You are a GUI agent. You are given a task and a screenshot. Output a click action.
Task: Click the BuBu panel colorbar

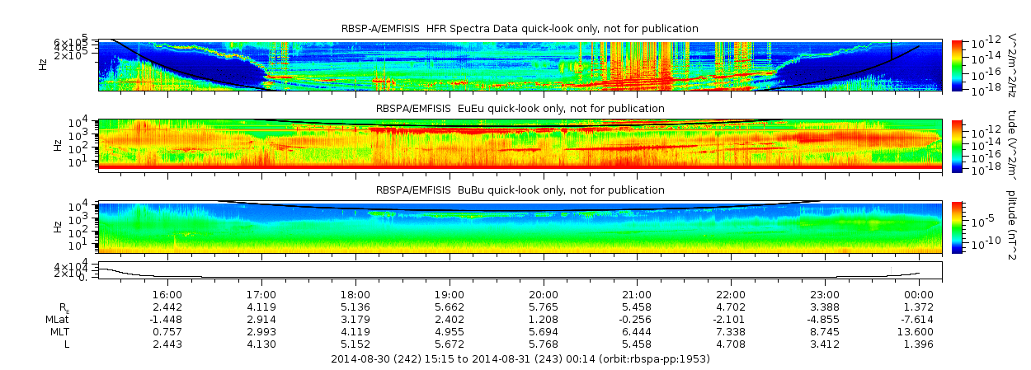[x=957, y=226]
